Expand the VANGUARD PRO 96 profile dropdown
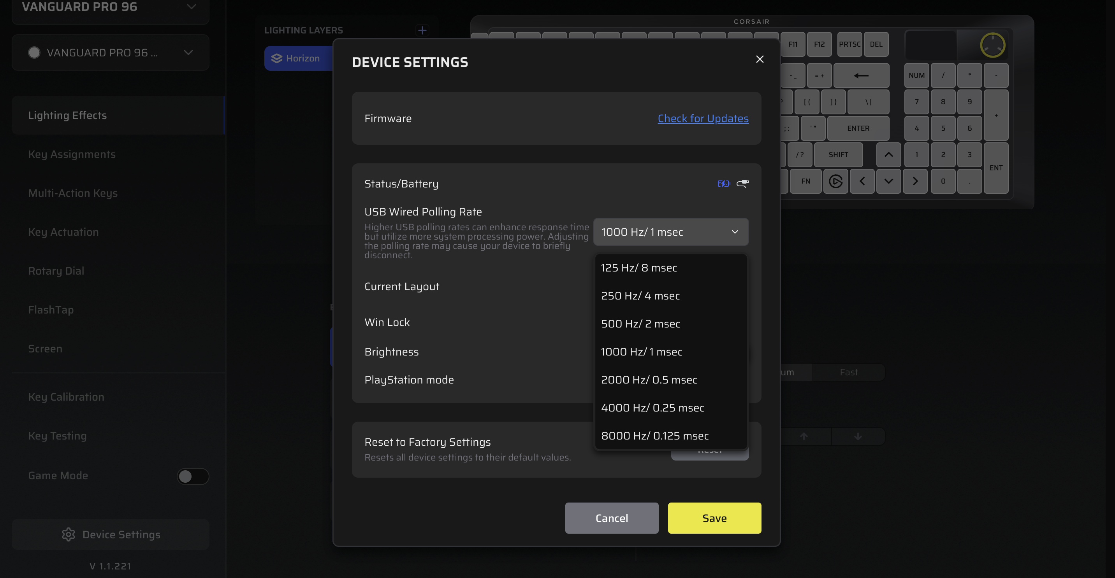The width and height of the screenshot is (1115, 578). [188, 53]
